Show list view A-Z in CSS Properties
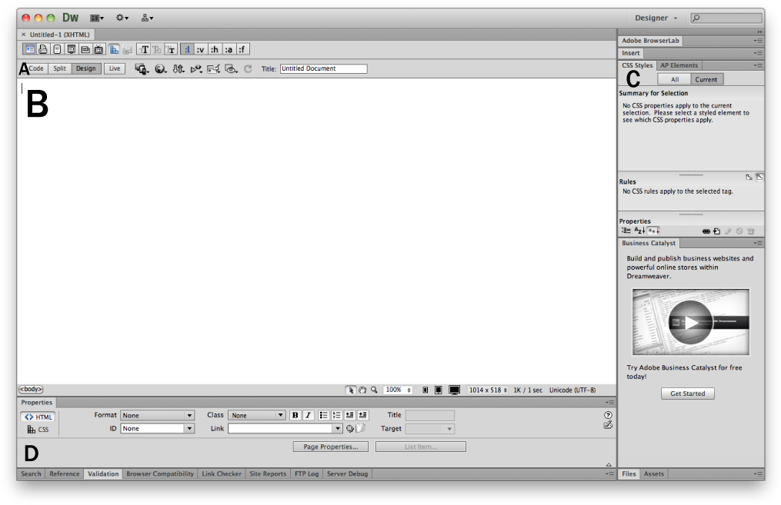The height and width of the screenshot is (505, 781). [x=639, y=231]
